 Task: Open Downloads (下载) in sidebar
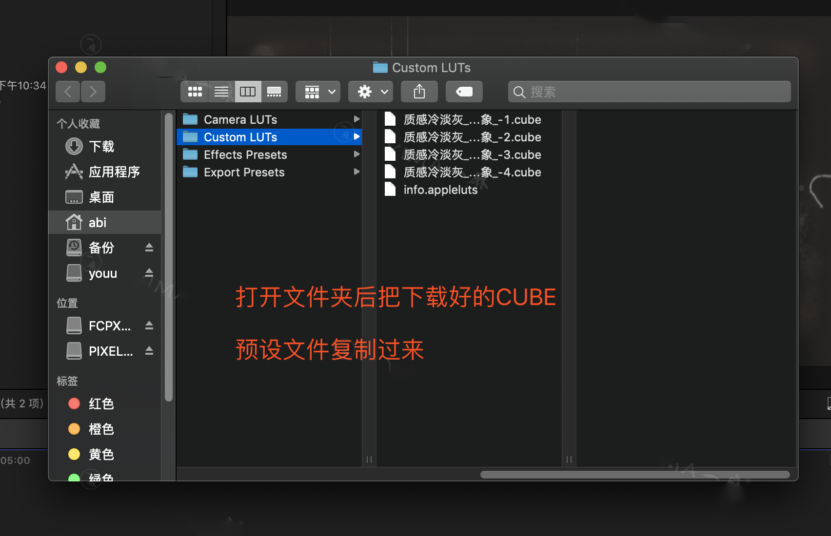click(x=105, y=146)
